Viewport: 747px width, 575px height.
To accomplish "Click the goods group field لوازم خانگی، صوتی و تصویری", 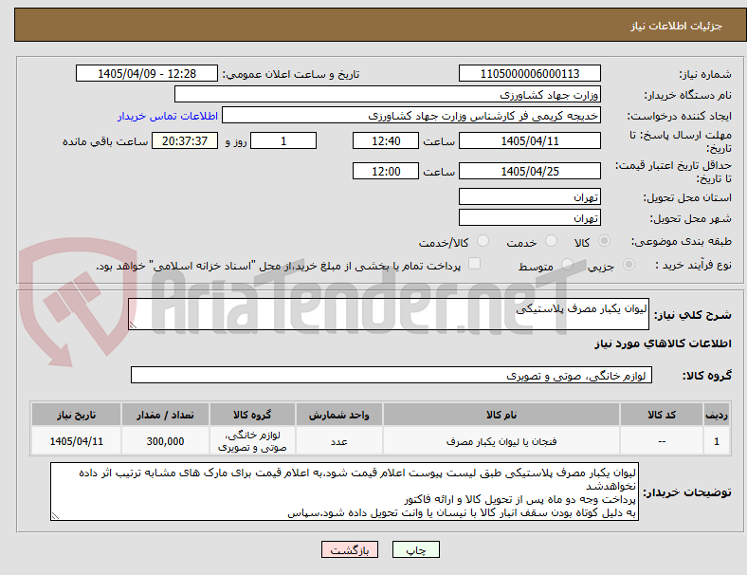I will click(392, 375).
